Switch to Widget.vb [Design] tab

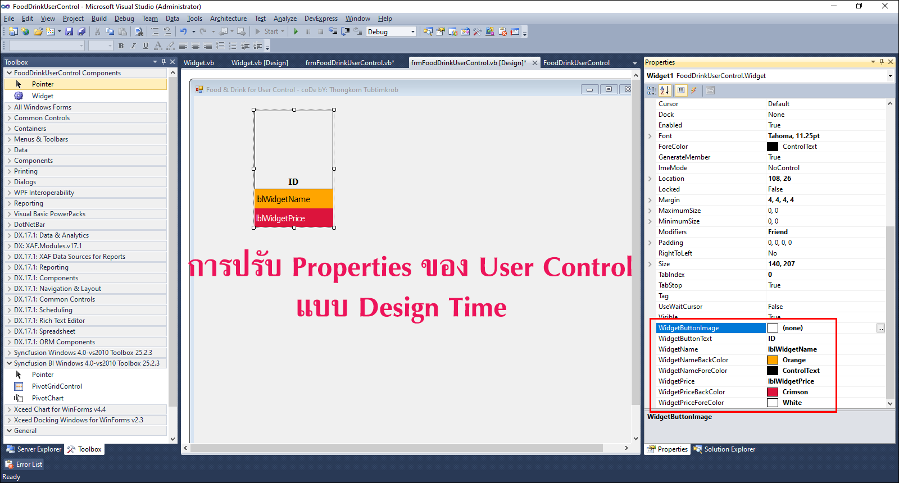(260, 63)
